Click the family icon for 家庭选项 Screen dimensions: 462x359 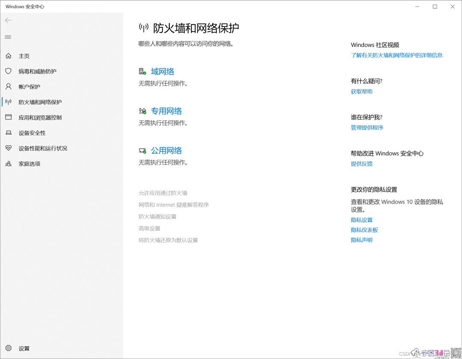click(x=9, y=163)
